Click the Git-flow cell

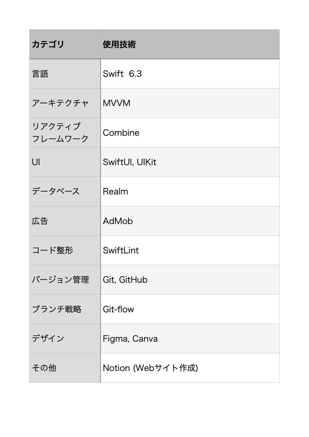tap(190, 309)
